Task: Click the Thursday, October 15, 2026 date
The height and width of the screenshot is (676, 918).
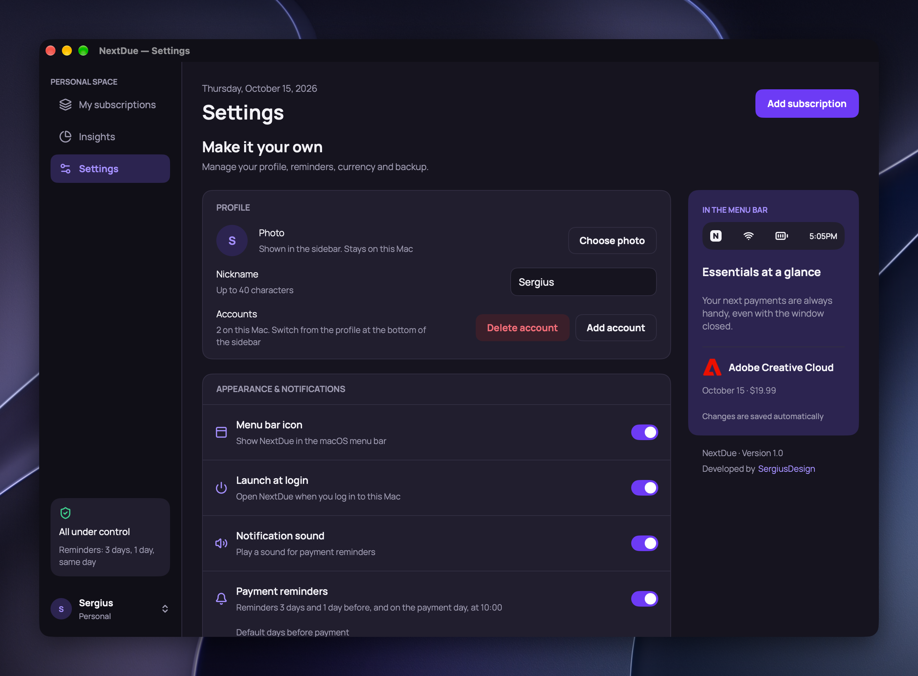Action: pyautogui.click(x=259, y=88)
